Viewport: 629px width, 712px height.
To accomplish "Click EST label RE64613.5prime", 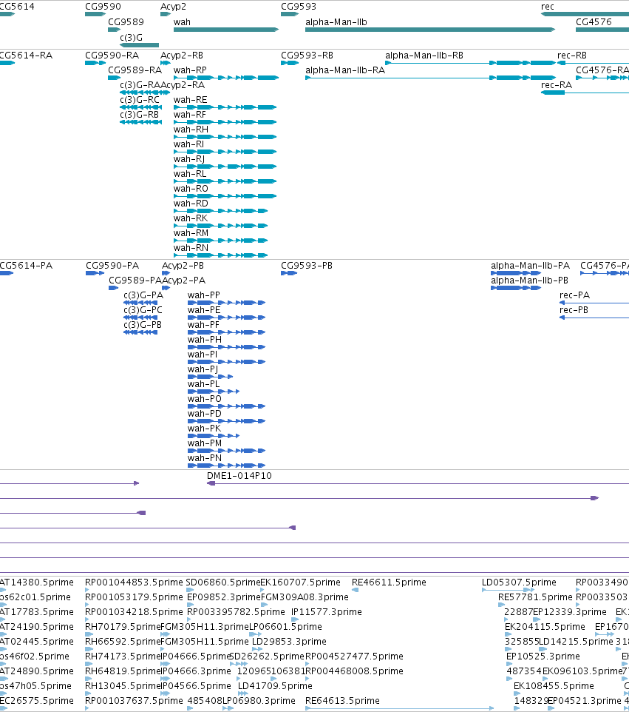I will pos(342,701).
